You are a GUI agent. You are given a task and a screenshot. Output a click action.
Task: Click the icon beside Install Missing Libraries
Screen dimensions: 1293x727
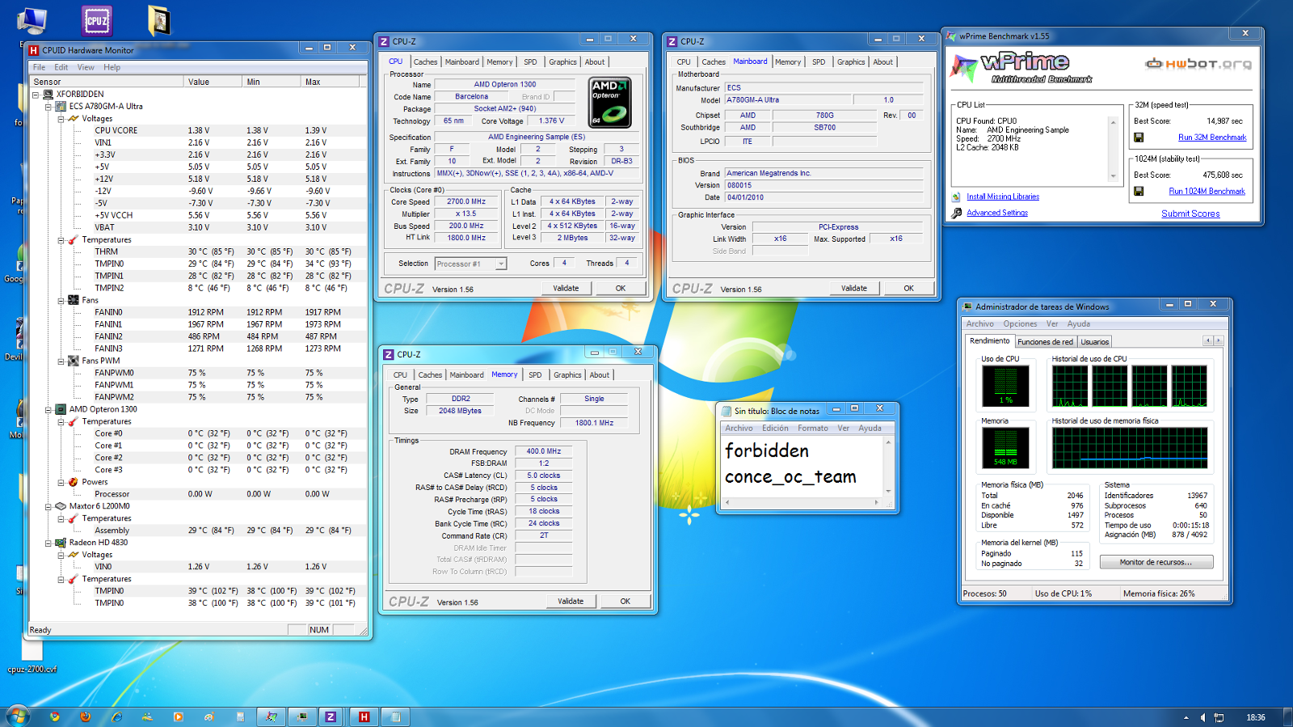957,197
